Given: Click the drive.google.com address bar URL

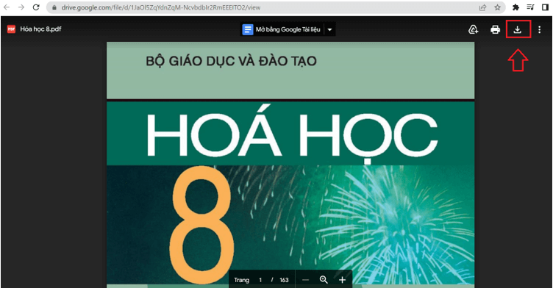Looking at the screenshot, I should [x=161, y=7].
